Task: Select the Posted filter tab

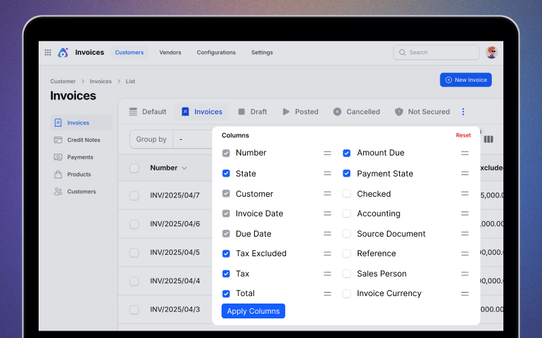Action: point(300,112)
